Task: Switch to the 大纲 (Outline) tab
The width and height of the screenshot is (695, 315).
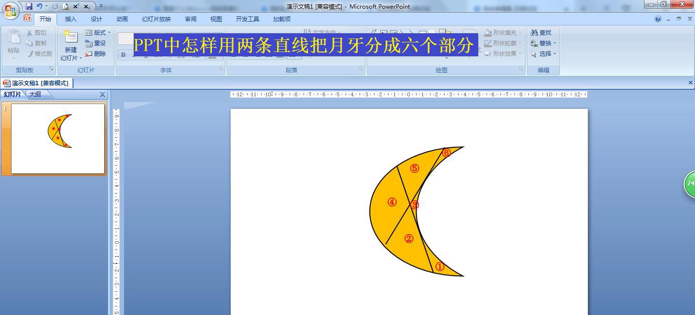Action: pos(36,94)
